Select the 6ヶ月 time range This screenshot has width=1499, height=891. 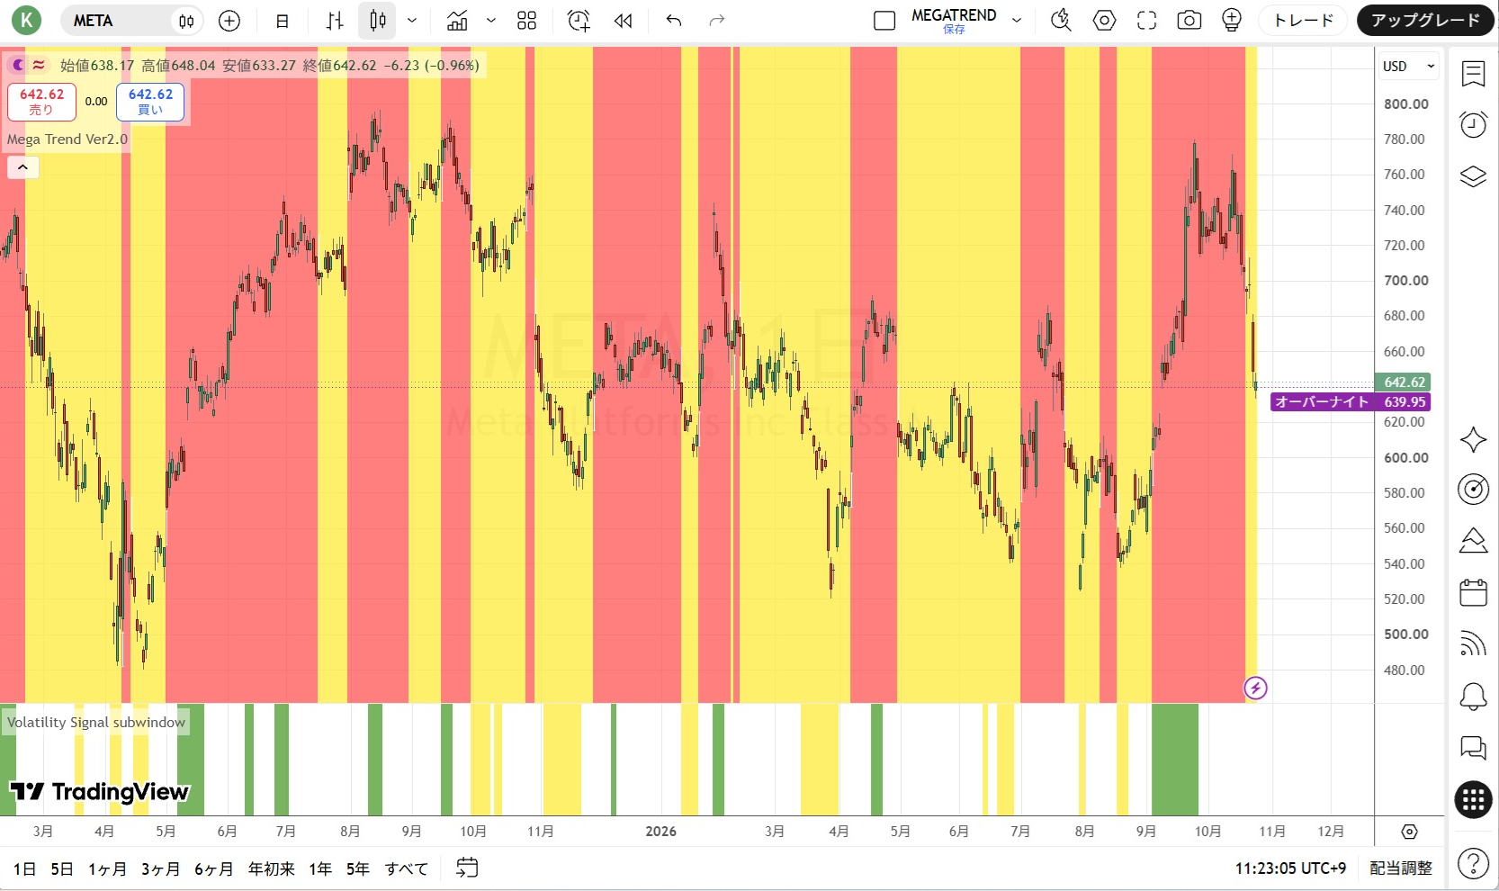pyautogui.click(x=213, y=868)
